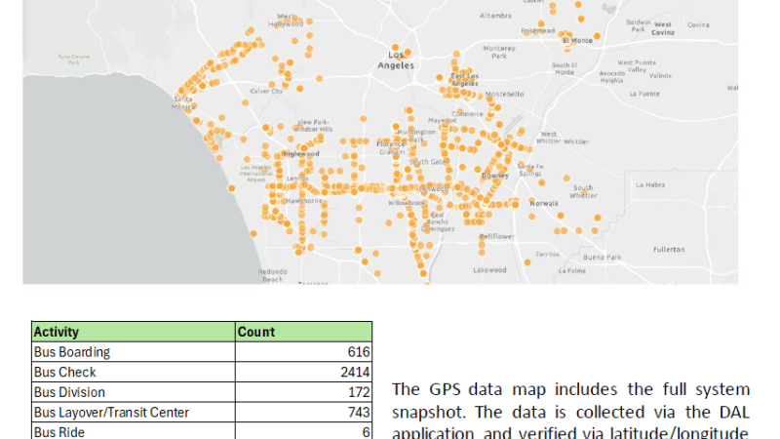Click the Los Angeles label on the map
Image resolution: width=780 pixels, height=439 pixels.
[396, 60]
